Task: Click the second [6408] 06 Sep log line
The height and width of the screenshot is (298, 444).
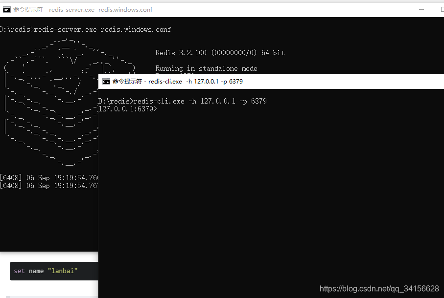Action: tap(49, 186)
